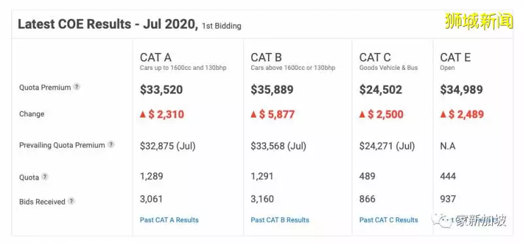Image resolution: width=523 pixels, height=243 pixels.
Task: Click the WeChat logo watermark icon
Action: pos(439,220)
